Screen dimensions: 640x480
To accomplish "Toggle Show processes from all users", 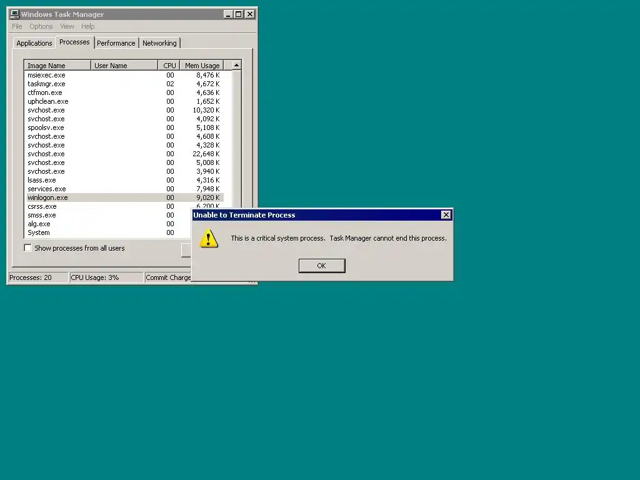I will click(27, 247).
